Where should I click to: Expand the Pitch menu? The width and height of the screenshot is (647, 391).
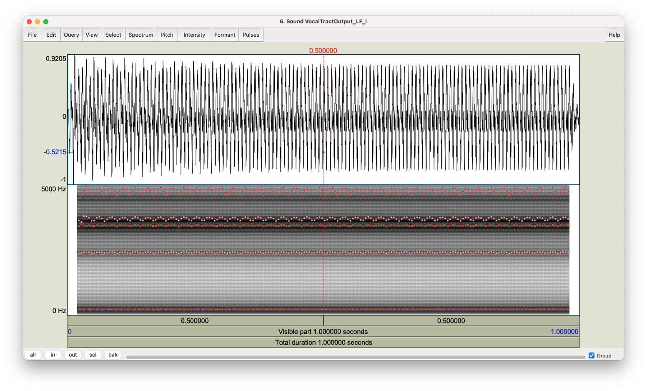[167, 35]
